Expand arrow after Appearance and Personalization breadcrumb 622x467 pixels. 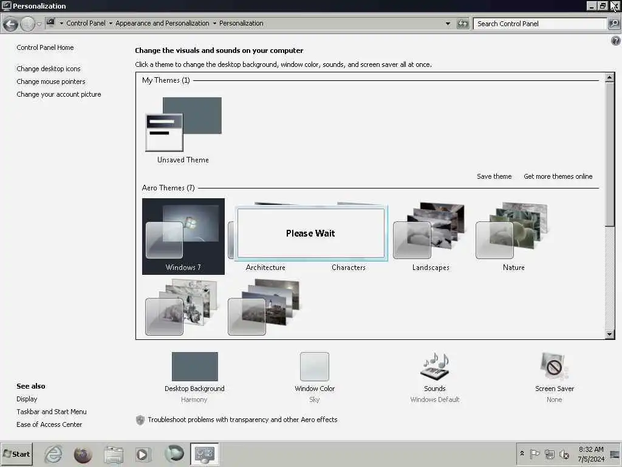click(x=214, y=24)
